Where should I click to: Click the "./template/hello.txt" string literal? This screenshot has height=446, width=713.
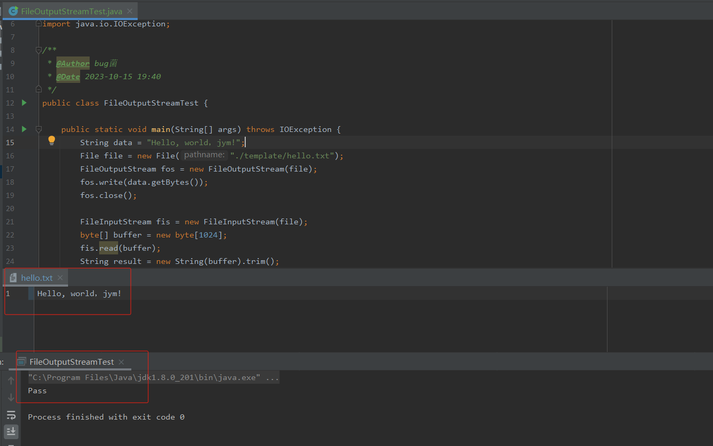[282, 156]
